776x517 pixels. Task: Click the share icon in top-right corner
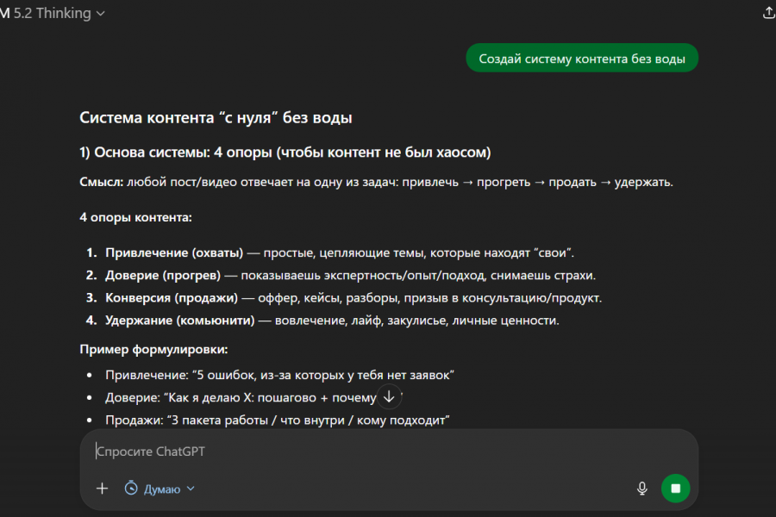[x=769, y=13]
